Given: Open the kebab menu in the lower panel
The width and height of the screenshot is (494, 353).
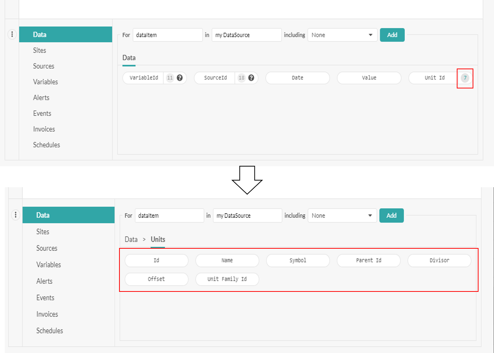Looking at the screenshot, I should pos(15,214).
